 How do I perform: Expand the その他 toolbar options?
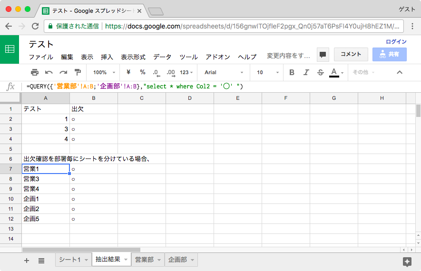pos(363,72)
